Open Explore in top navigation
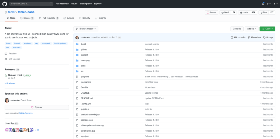The image size is (280, 139). [x=98, y=4]
